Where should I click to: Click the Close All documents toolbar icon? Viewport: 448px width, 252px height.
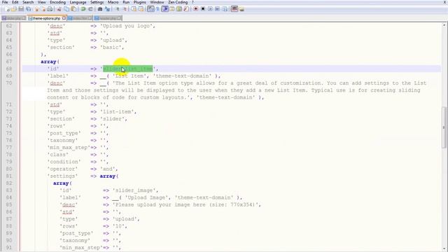[43, 9]
